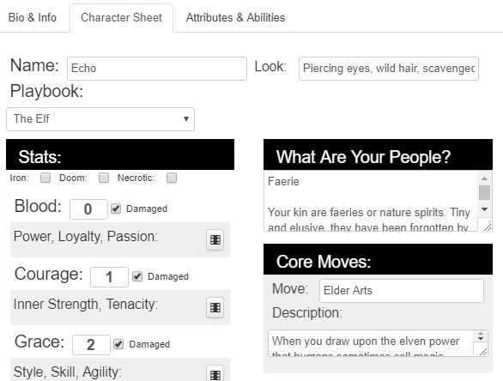Click the Move field with Elder Arts

tap(402, 291)
